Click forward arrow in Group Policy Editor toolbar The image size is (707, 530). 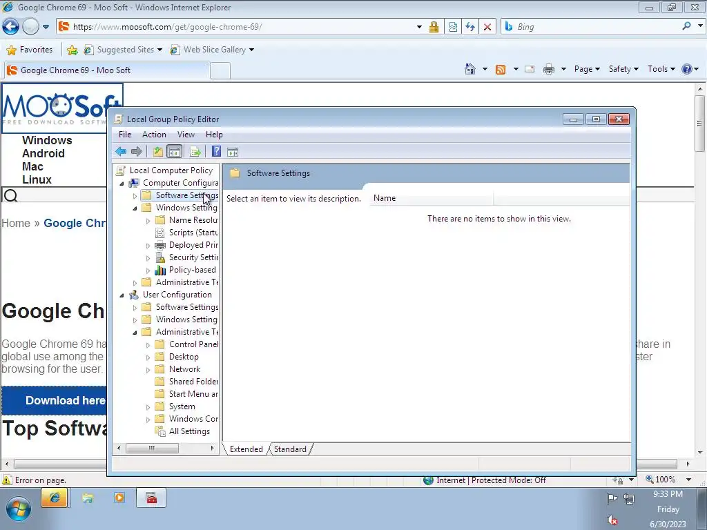(136, 151)
